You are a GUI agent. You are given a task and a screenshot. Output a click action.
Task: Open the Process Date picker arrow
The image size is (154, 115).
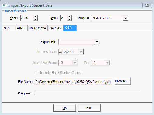(x=81, y=52)
